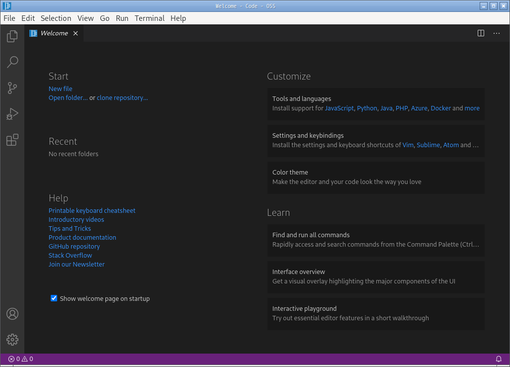
Task: Install Sublime keybindings
Action: [428, 145]
